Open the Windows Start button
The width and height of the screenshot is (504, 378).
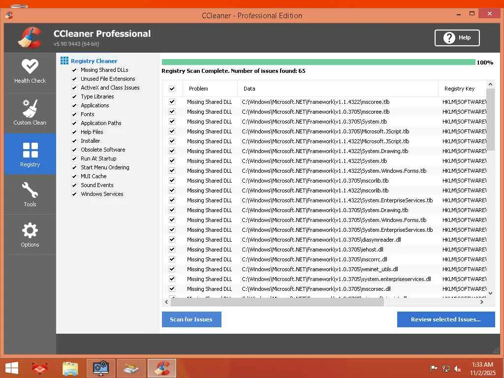[x=12, y=368]
